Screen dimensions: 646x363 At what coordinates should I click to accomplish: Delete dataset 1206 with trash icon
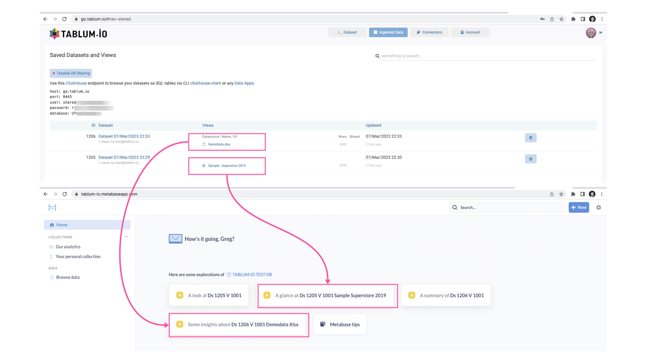[x=531, y=137]
